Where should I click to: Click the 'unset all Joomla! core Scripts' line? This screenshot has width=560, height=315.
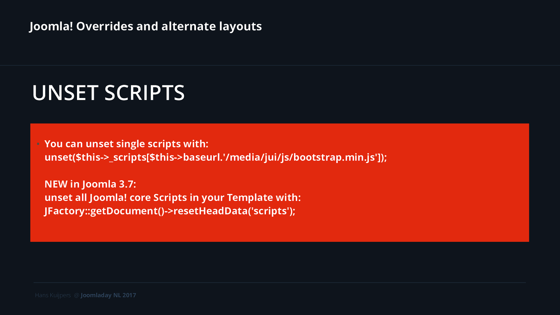[173, 197]
